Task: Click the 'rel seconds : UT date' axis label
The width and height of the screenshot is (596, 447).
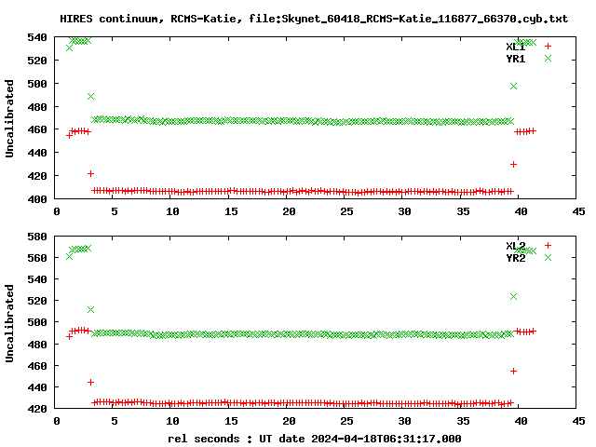Action: (x=315, y=439)
